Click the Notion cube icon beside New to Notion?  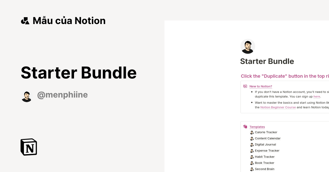[x=245, y=86]
